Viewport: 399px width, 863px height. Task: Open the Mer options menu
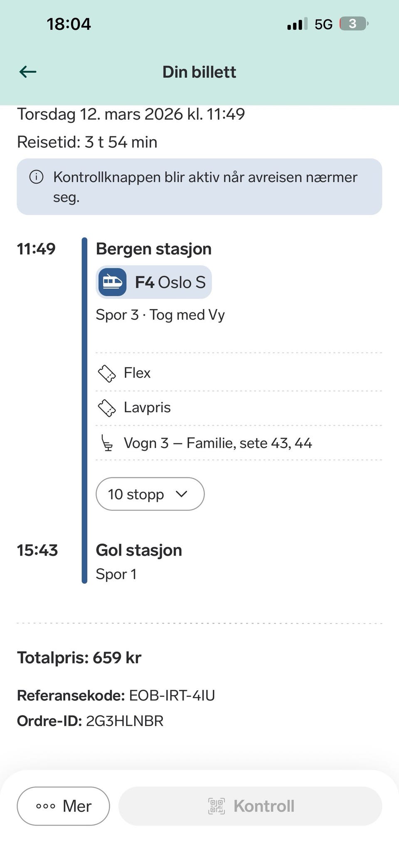63,806
